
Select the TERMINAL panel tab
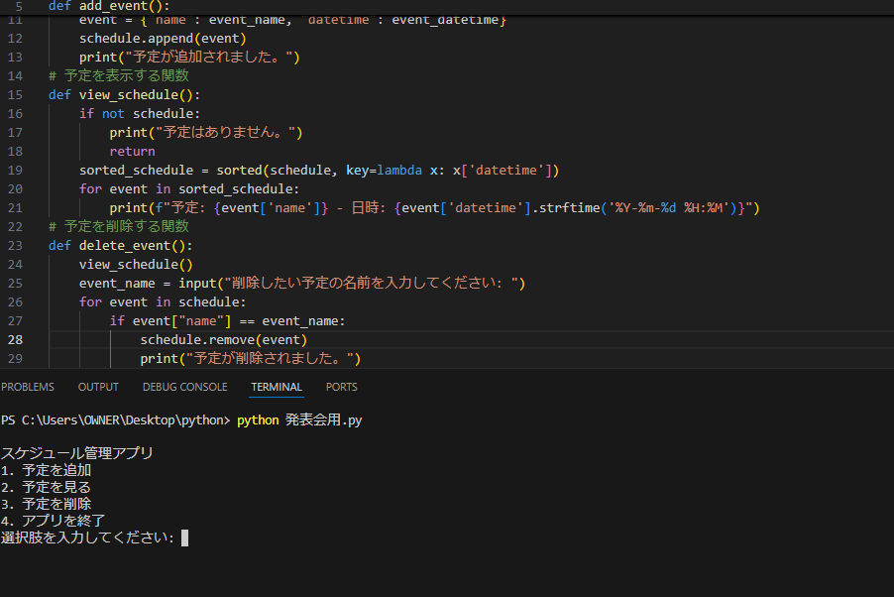click(x=277, y=387)
